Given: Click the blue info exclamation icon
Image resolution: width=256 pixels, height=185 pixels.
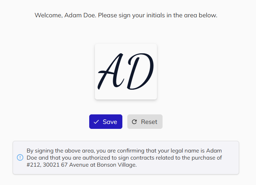Looking at the screenshot, I should [20, 157].
